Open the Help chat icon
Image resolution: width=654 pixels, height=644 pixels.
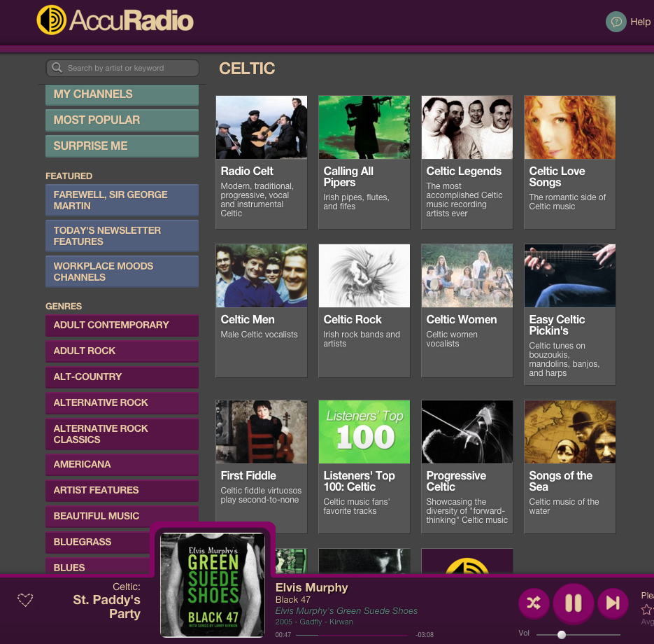pyautogui.click(x=616, y=22)
